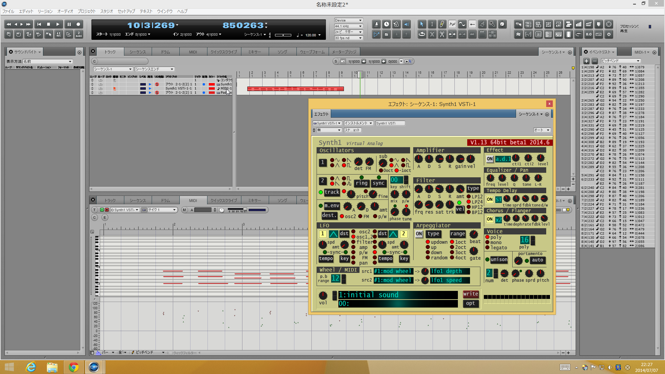Image resolution: width=665 pixels, height=374 pixels.
Task: Open the インストゥルメント dropdown in effect window
Action: pyautogui.click(x=358, y=123)
